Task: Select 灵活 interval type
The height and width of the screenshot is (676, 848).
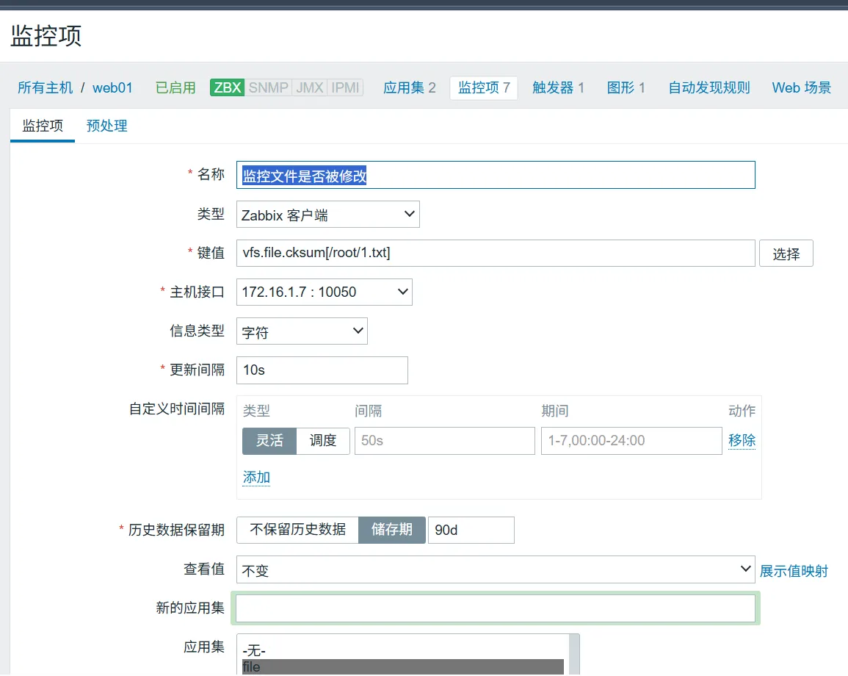Action: 269,441
